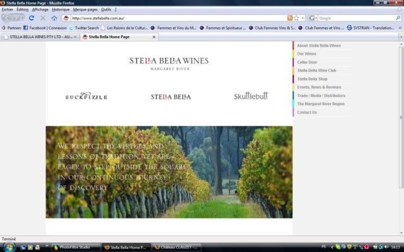Switch to STELLA BELLA WINES PTY LTD tab

[40, 37]
